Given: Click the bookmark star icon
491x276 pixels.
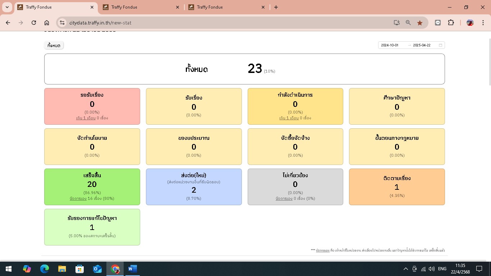Looking at the screenshot, I should pyautogui.click(x=419, y=23).
